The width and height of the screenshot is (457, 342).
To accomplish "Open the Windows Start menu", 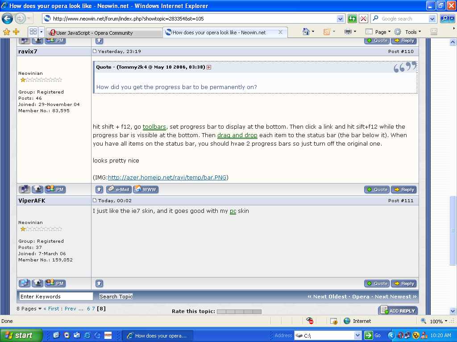I will click(21, 335).
